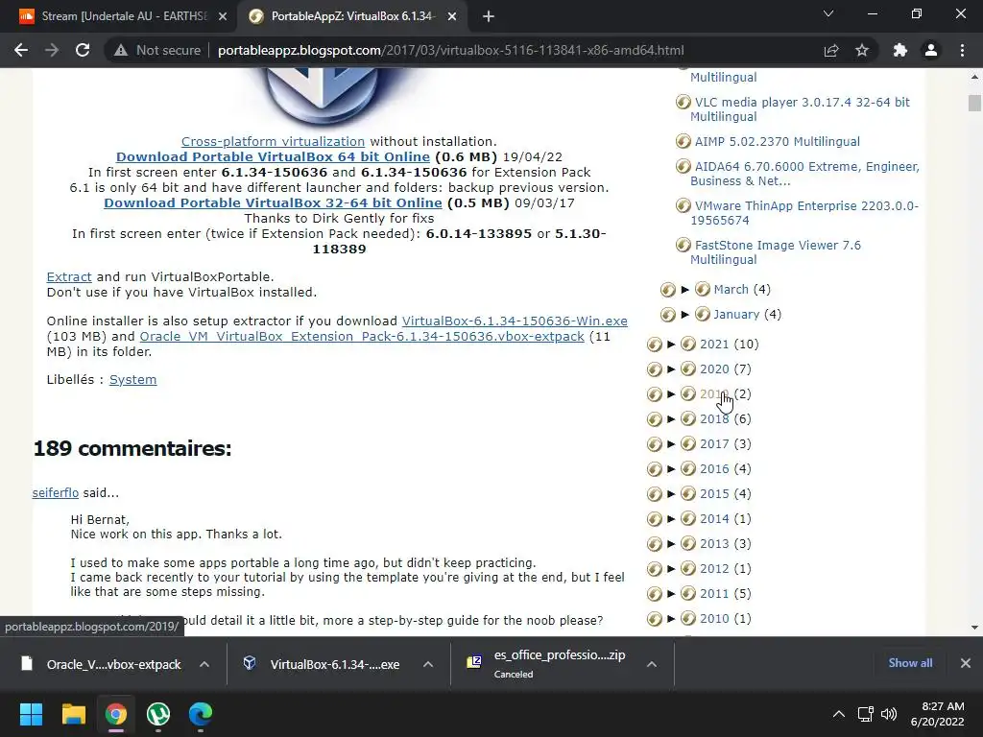The image size is (983, 737).
Task: Expand the January archive arrow
Action: click(x=685, y=315)
